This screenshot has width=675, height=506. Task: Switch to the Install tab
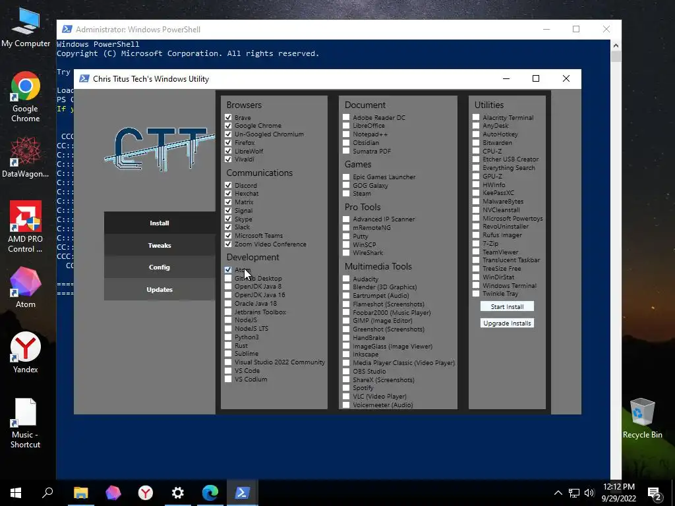160,223
